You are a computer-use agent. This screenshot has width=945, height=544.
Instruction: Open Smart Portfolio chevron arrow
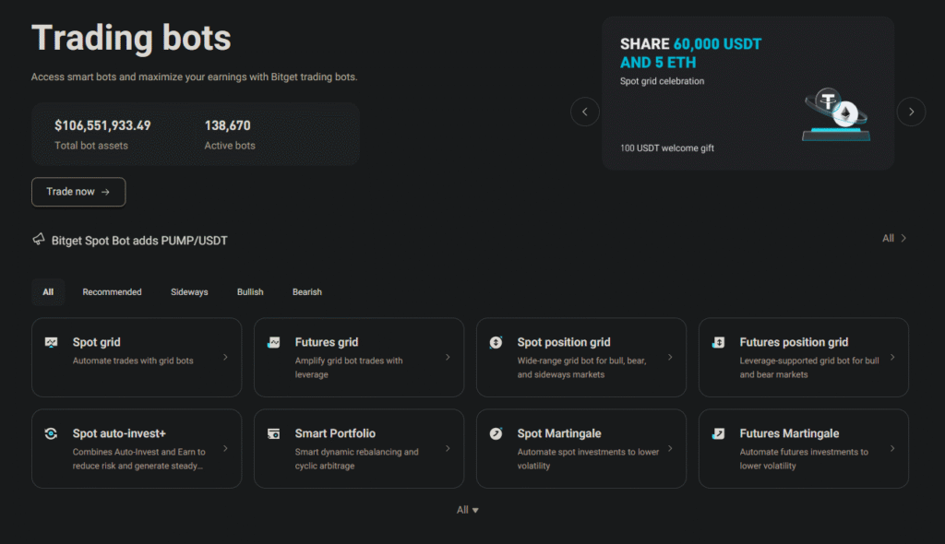(x=448, y=448)
